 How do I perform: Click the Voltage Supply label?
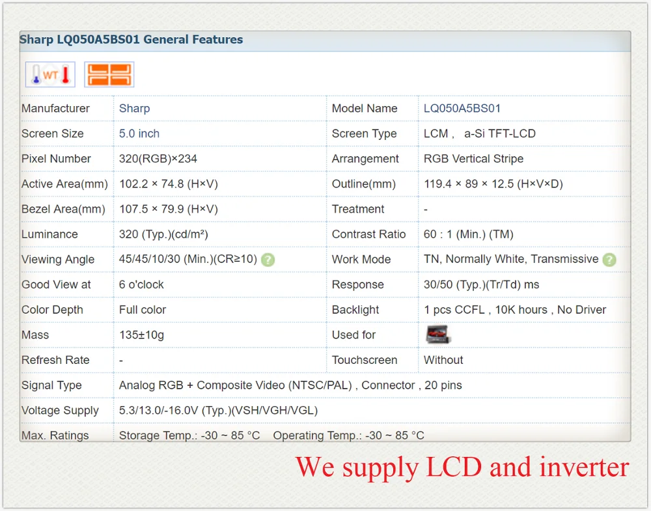click(x=60, y=411)
